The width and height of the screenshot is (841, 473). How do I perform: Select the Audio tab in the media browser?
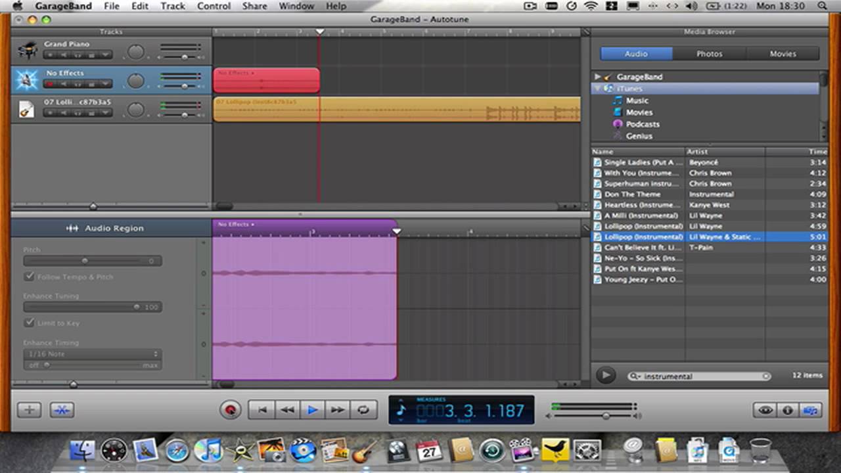pos(636,54)
